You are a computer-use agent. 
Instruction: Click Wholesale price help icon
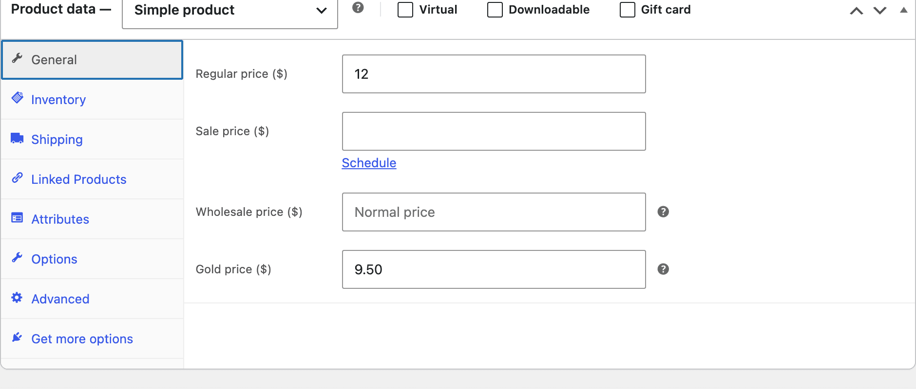663,212
